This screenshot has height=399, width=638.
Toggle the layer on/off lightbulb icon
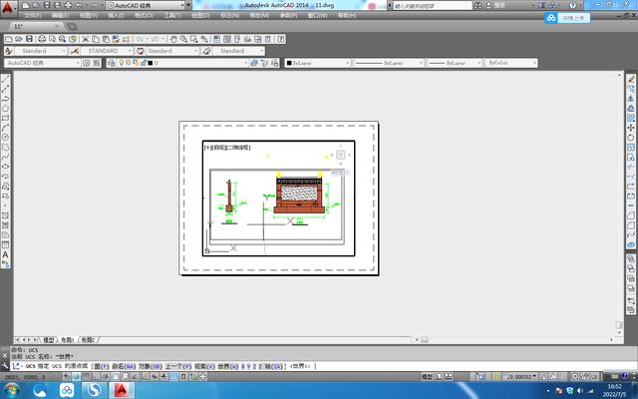tap(122, 63)
